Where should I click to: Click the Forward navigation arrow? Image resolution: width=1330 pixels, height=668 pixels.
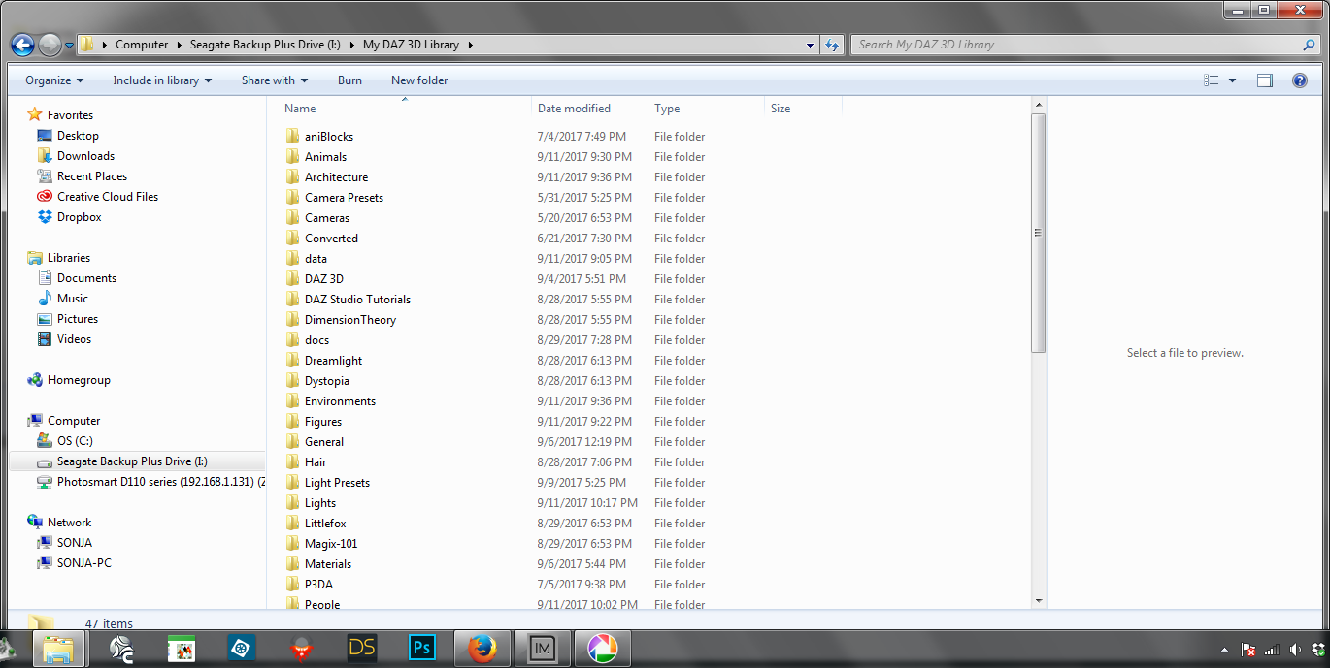[x=50, y=45]
